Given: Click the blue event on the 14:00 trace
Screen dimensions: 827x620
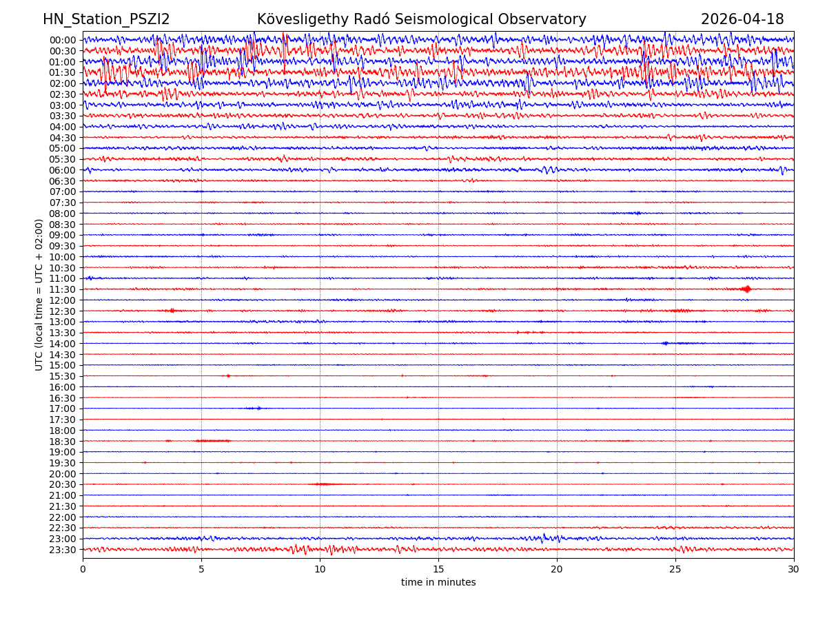Looking at the screenshot, I should pos(665,343).
